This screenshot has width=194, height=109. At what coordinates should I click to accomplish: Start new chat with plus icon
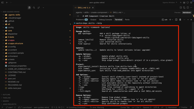click(x=181, y=3)
